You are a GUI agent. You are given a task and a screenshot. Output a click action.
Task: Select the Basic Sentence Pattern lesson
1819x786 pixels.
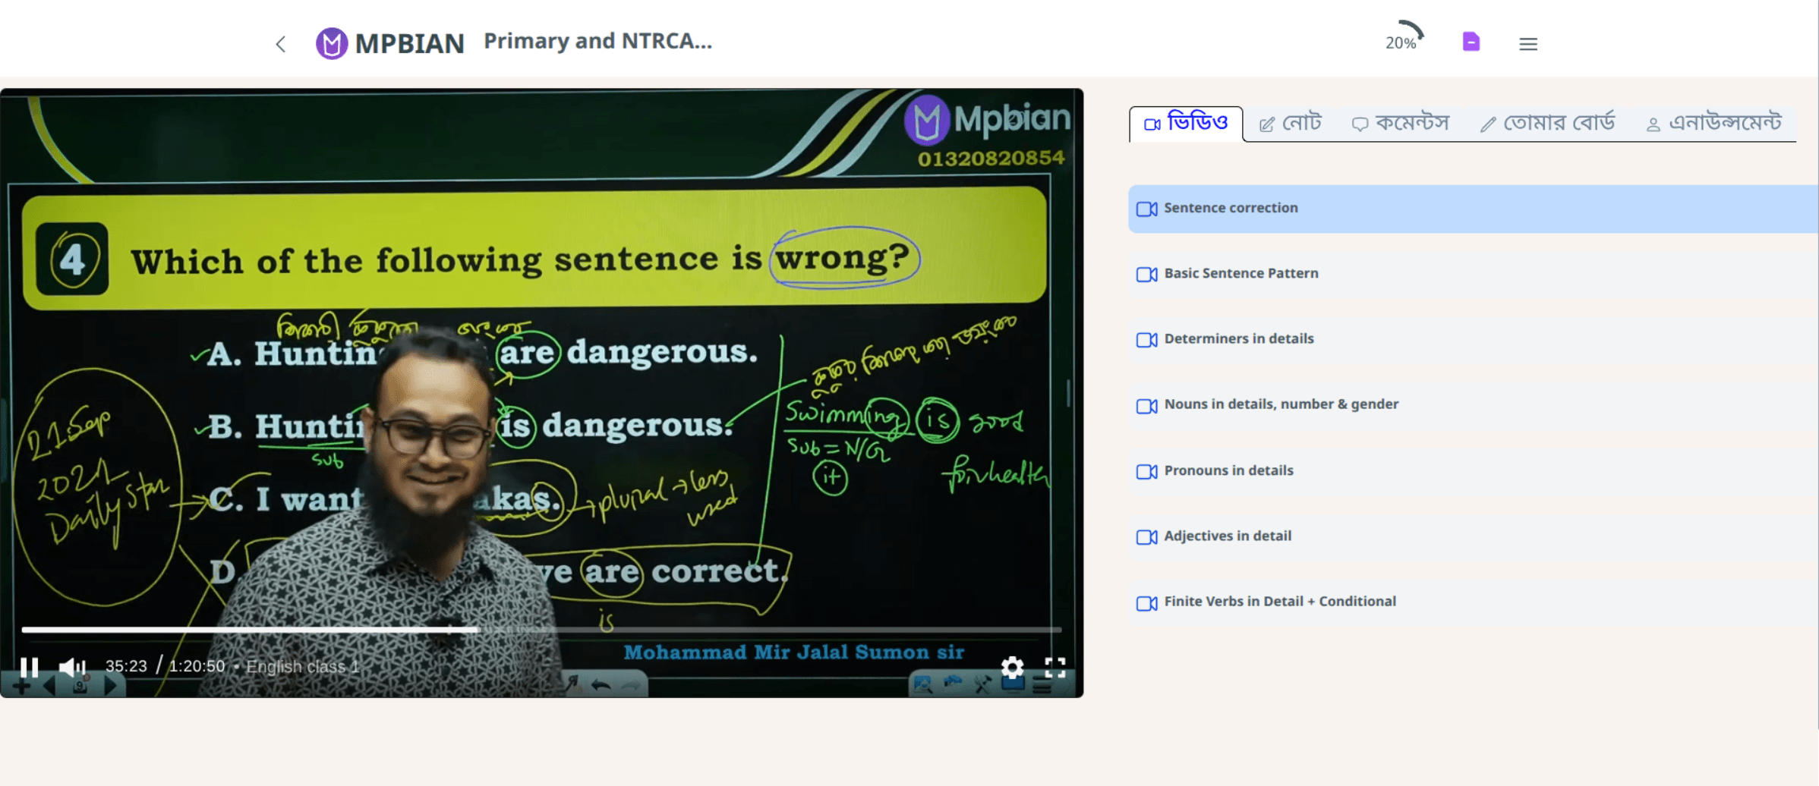1241,273
